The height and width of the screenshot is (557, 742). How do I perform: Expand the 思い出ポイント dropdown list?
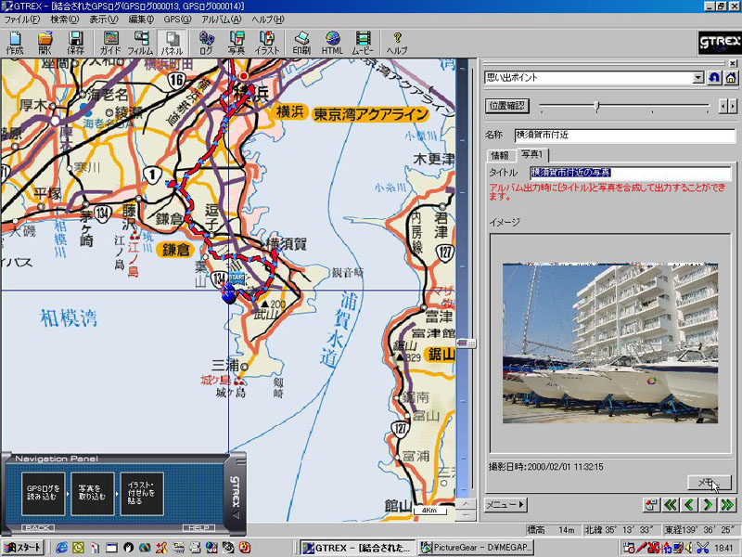coord(697,78)
